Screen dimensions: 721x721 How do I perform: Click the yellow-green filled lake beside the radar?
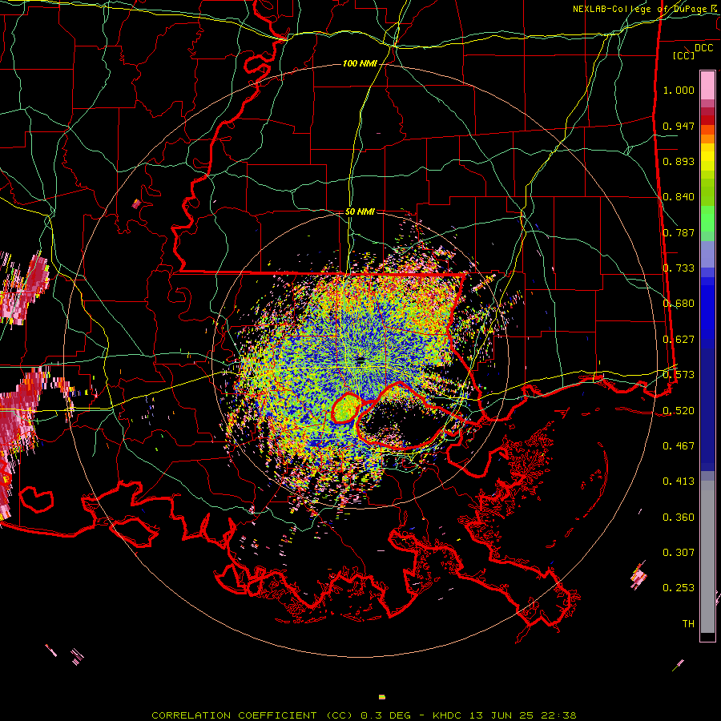click(346, 409)
